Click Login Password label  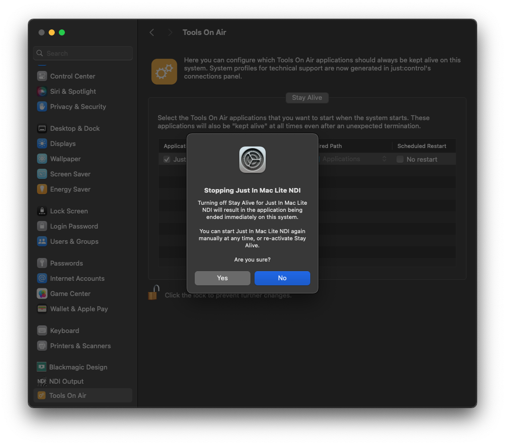click(74, 226)
